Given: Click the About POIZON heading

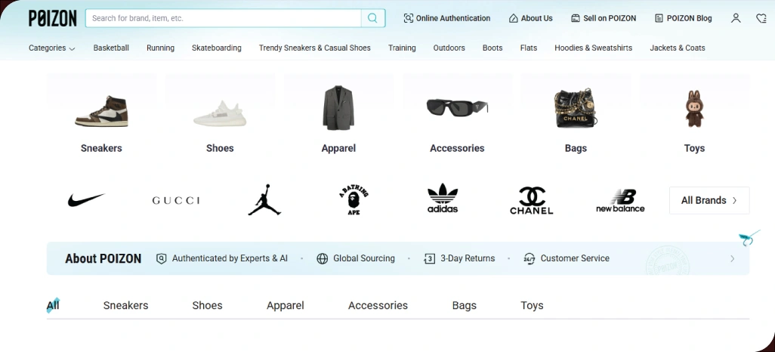Looking at the screenshot, I should click(103, 258).
